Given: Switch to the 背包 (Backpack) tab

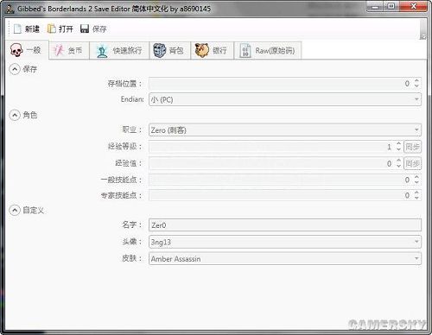Looking at the screenshot, I should 169,51.
